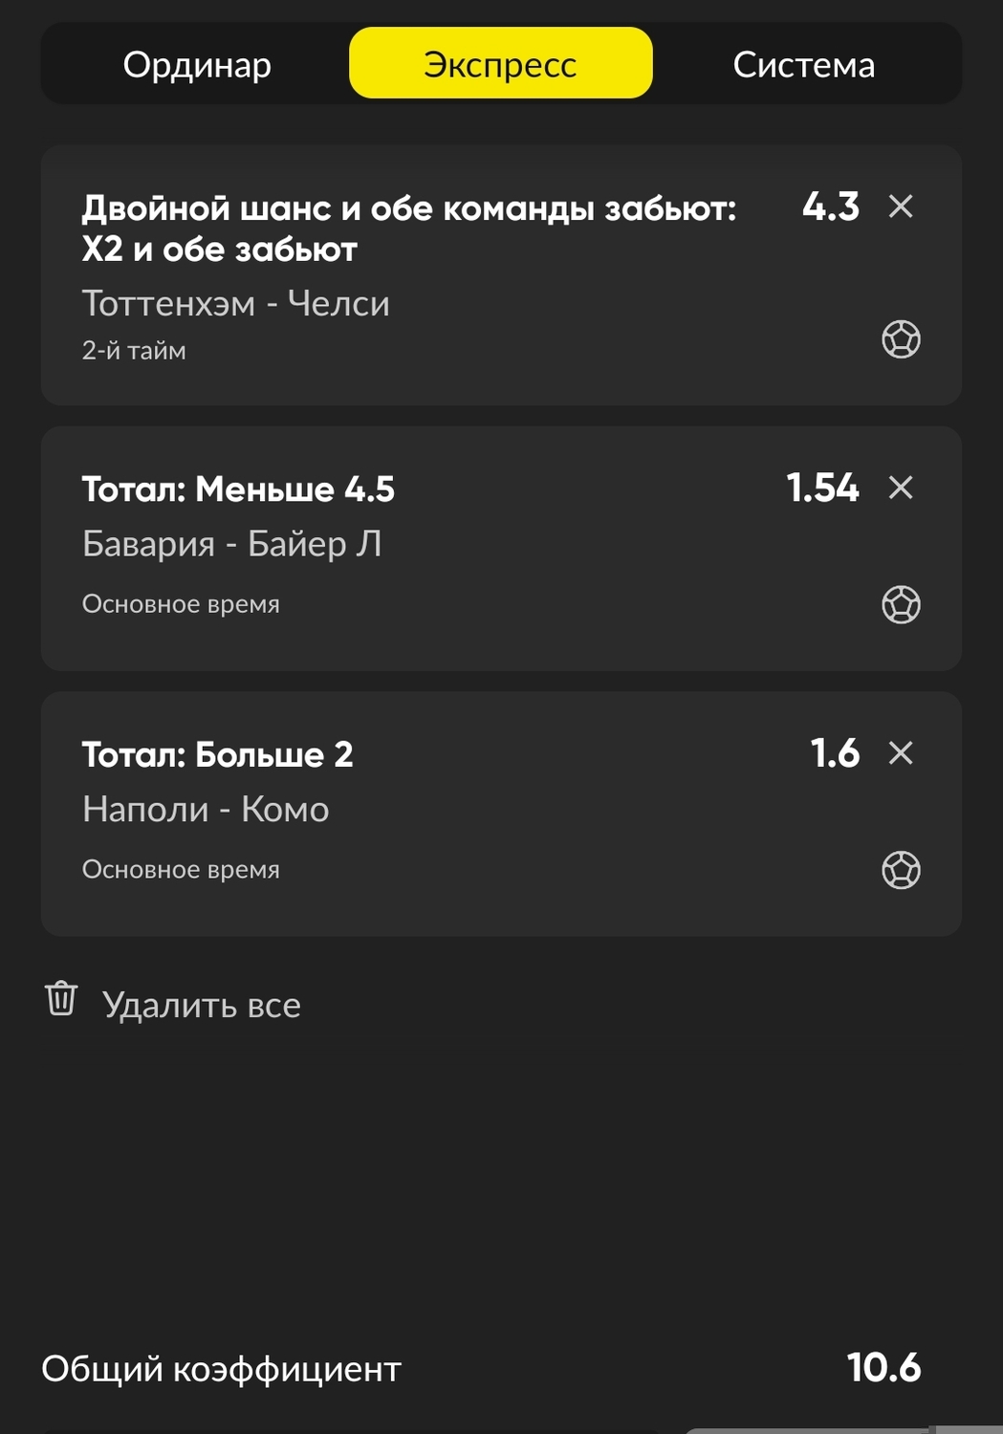This screenshot has width=1003, height=1434.
Task: Tap football icon on Tottenham - Chelsea card
Action: pyautogui.click(x=901, y=339)
